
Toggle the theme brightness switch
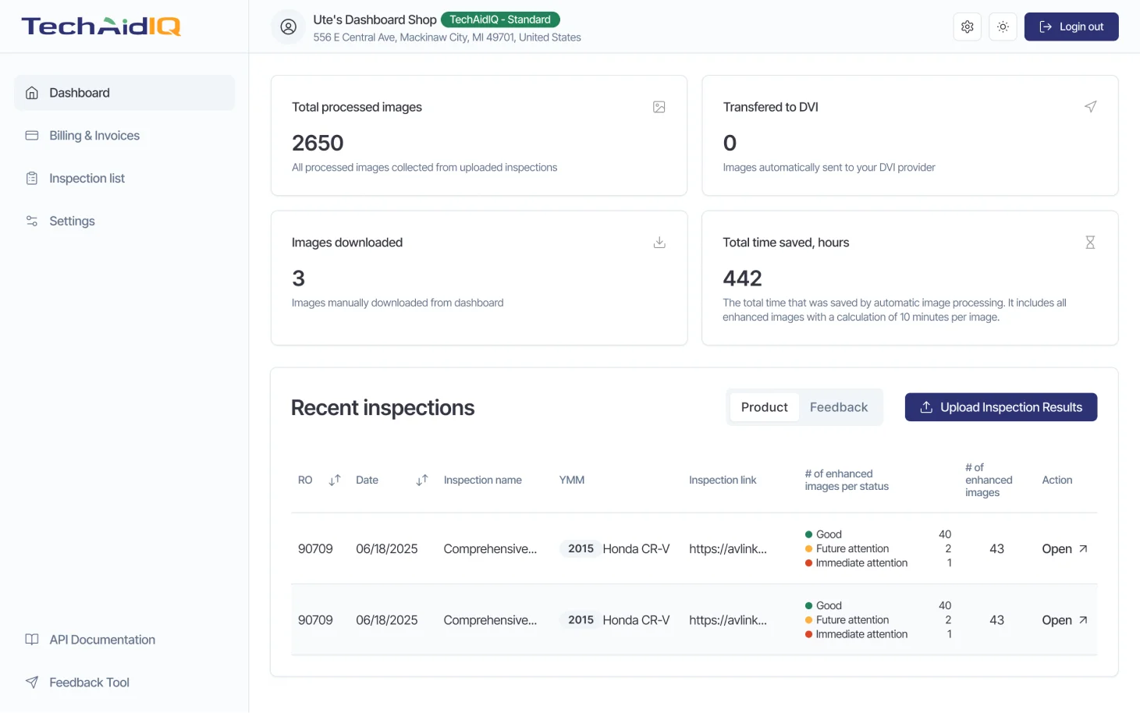click(x=1003, y=26)
